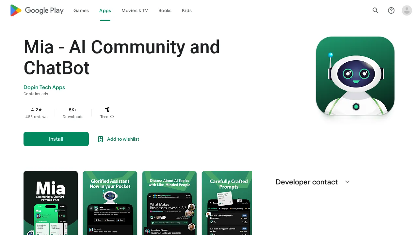Select the Movies & TV tab
The width and height of the screenshot is (418, 235).
135,10
